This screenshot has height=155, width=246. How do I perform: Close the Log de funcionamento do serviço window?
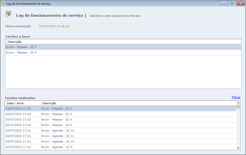(x=241, y=3)
